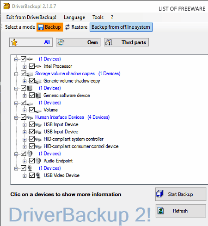This screenshot has width=208, height=226.
Task: Toggle the Volume device checkbox
Action: [32, 110]
